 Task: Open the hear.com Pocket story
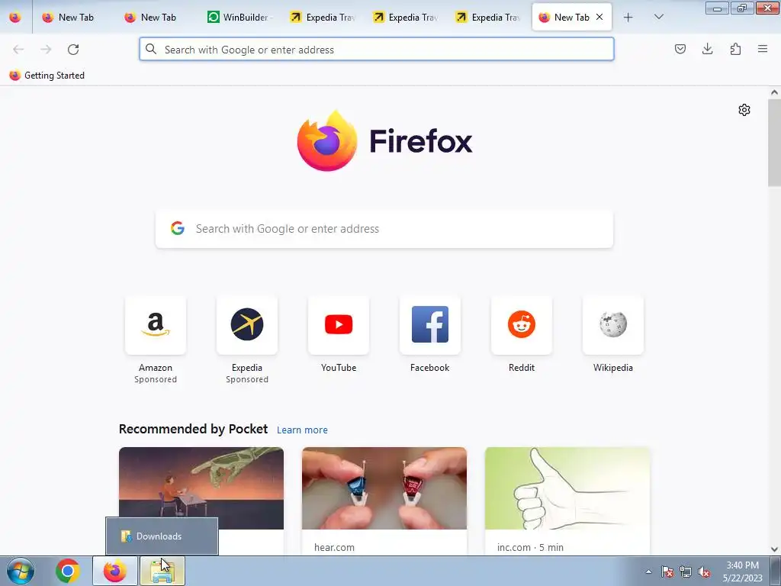pyautogui.click(x=384, y=502)
